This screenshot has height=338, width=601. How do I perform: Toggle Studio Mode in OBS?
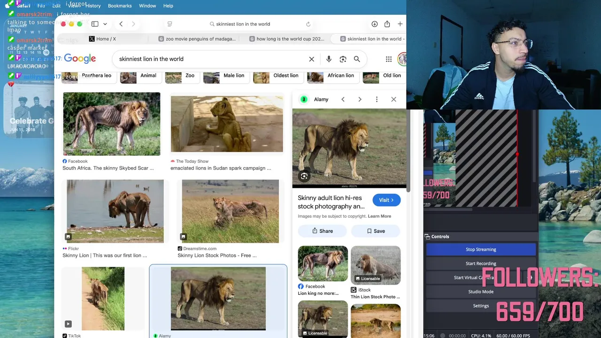(481, 292)
